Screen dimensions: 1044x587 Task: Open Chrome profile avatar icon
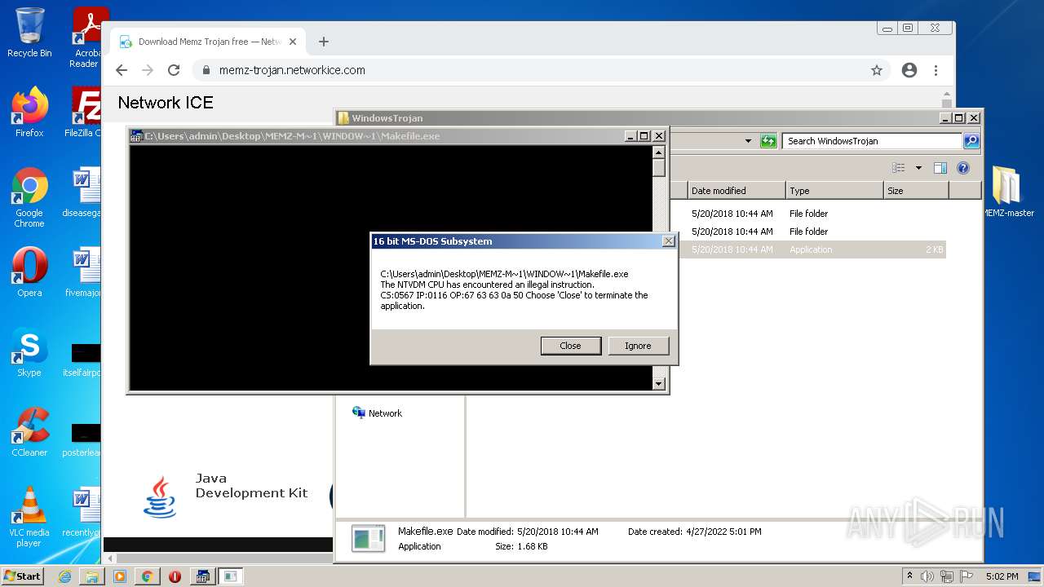[909, 70]
